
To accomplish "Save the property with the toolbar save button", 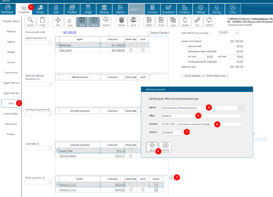I will tap(82, 22).
